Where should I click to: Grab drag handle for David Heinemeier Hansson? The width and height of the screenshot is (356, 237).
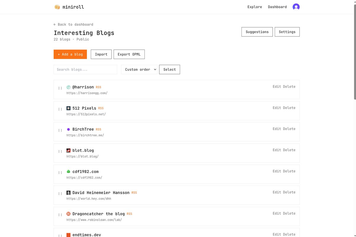[x=60, y=193]
